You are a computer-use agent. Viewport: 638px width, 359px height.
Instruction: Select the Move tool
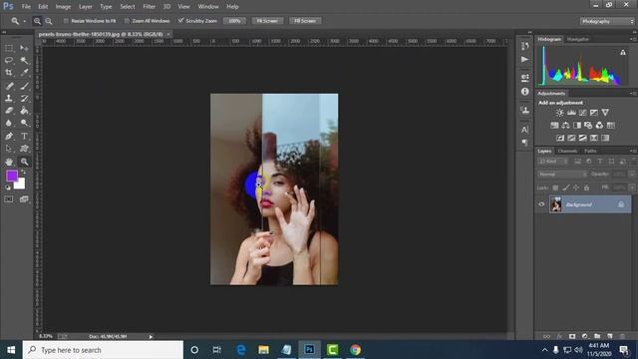tap(24, 48)
